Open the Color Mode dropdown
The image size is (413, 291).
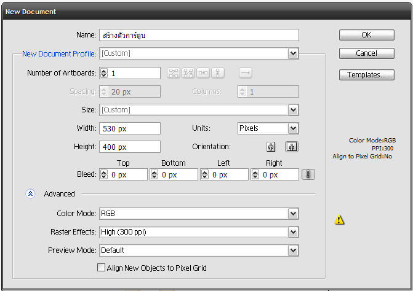[293, 214]
